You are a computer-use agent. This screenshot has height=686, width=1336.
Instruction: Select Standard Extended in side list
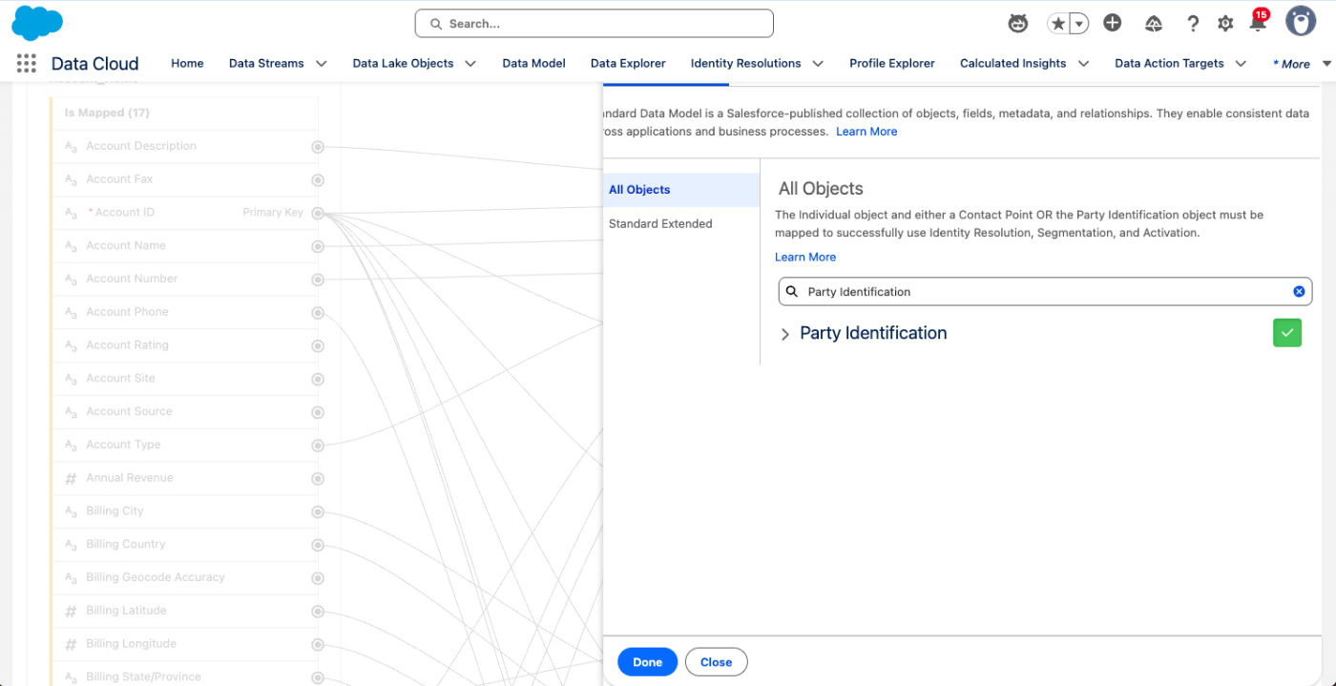681,223
